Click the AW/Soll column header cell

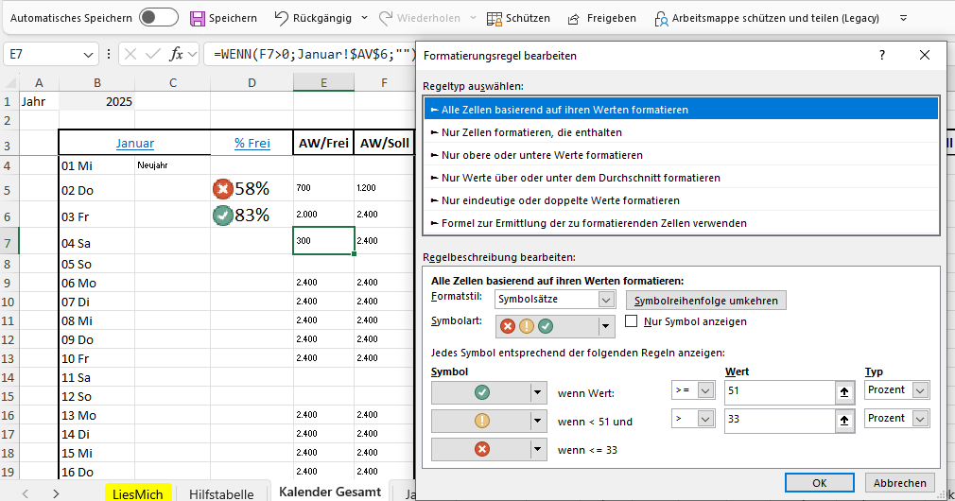coord(384,143)
